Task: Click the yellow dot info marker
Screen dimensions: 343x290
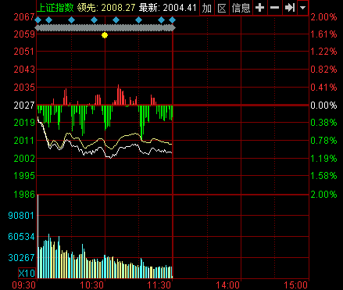Action: 105,35
